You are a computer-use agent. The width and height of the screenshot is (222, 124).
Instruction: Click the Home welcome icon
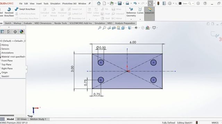pyautogui.click(x=99, y=3)
